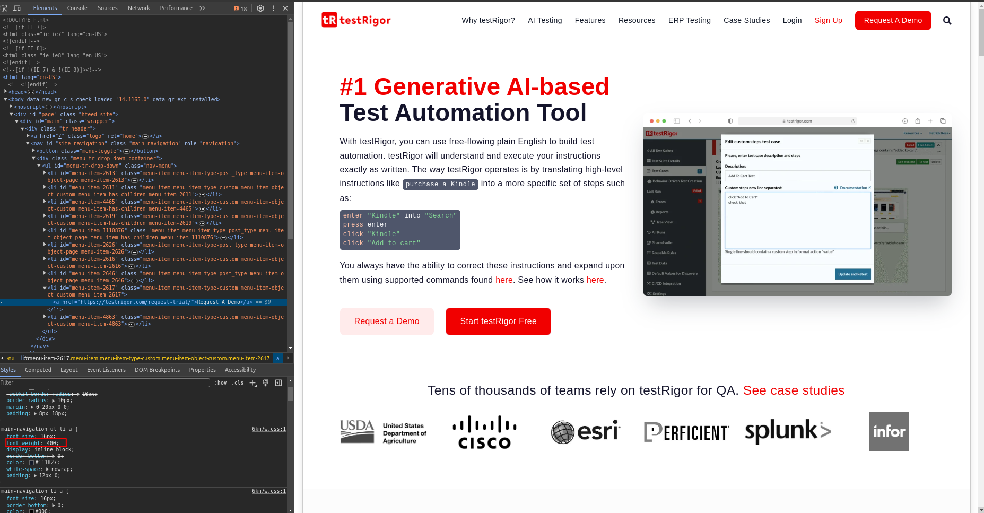The width and height of the screenshot is (984, 513).
Task: Click the #111827 color swatch
Action: (32, 463)
